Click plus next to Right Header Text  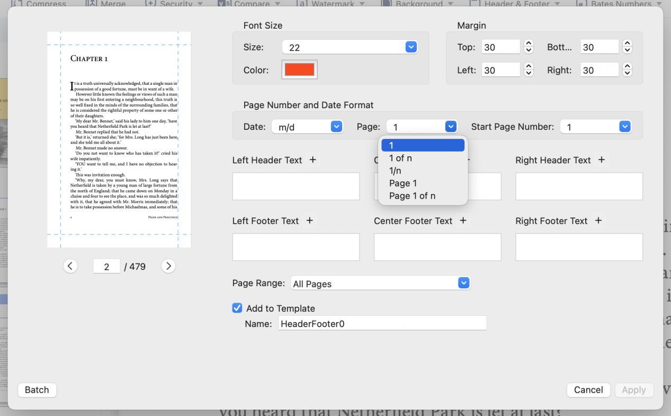click(601, 160)
